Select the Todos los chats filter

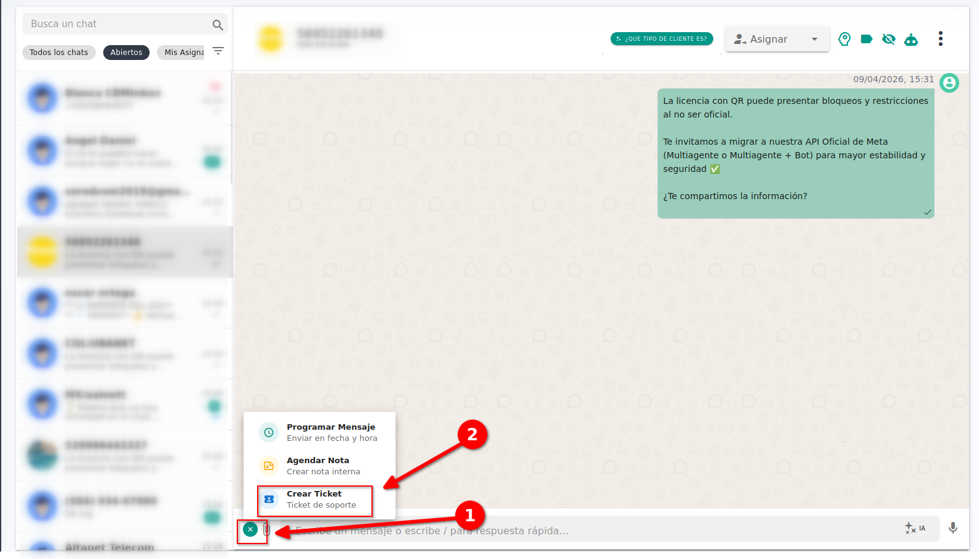(59, 53)
